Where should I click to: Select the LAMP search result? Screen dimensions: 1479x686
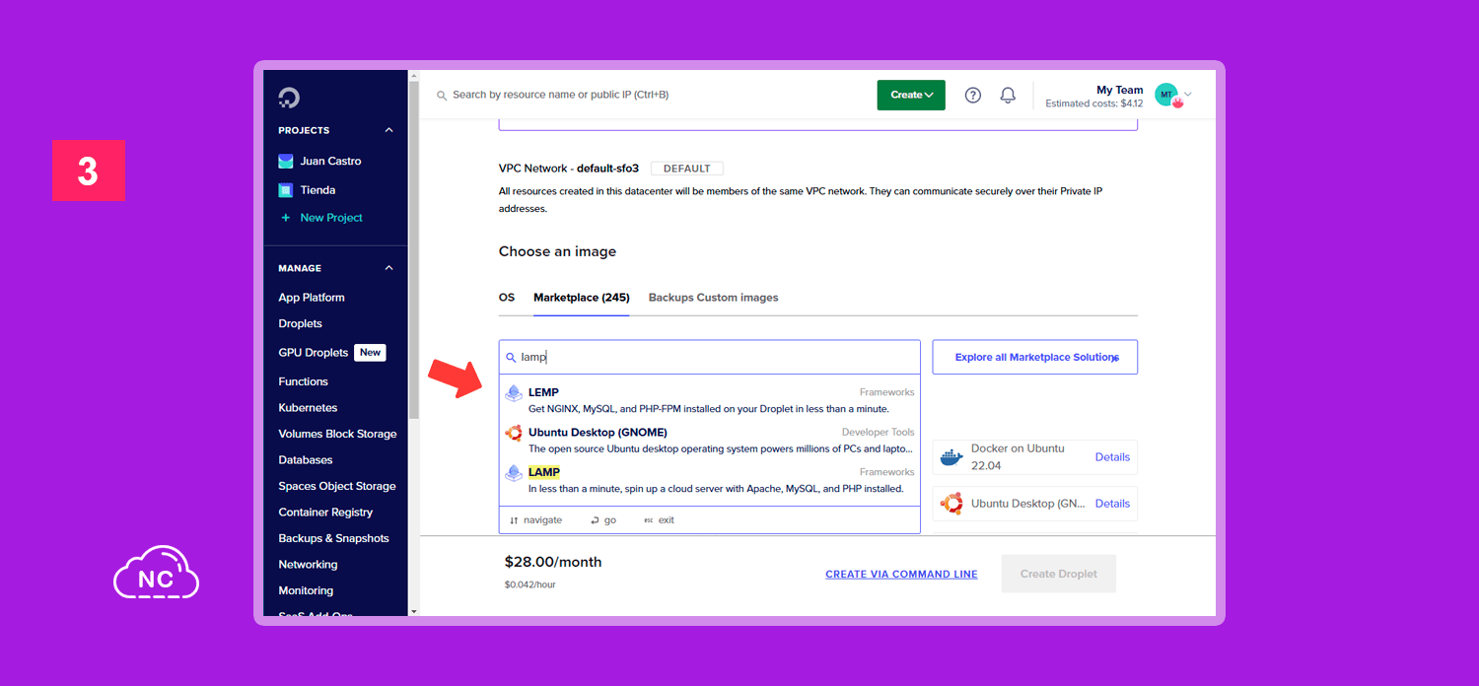coord(710,480)
